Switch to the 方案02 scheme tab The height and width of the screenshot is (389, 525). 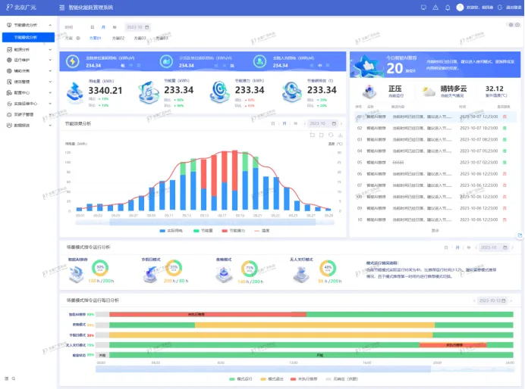[x=118, y=37]
